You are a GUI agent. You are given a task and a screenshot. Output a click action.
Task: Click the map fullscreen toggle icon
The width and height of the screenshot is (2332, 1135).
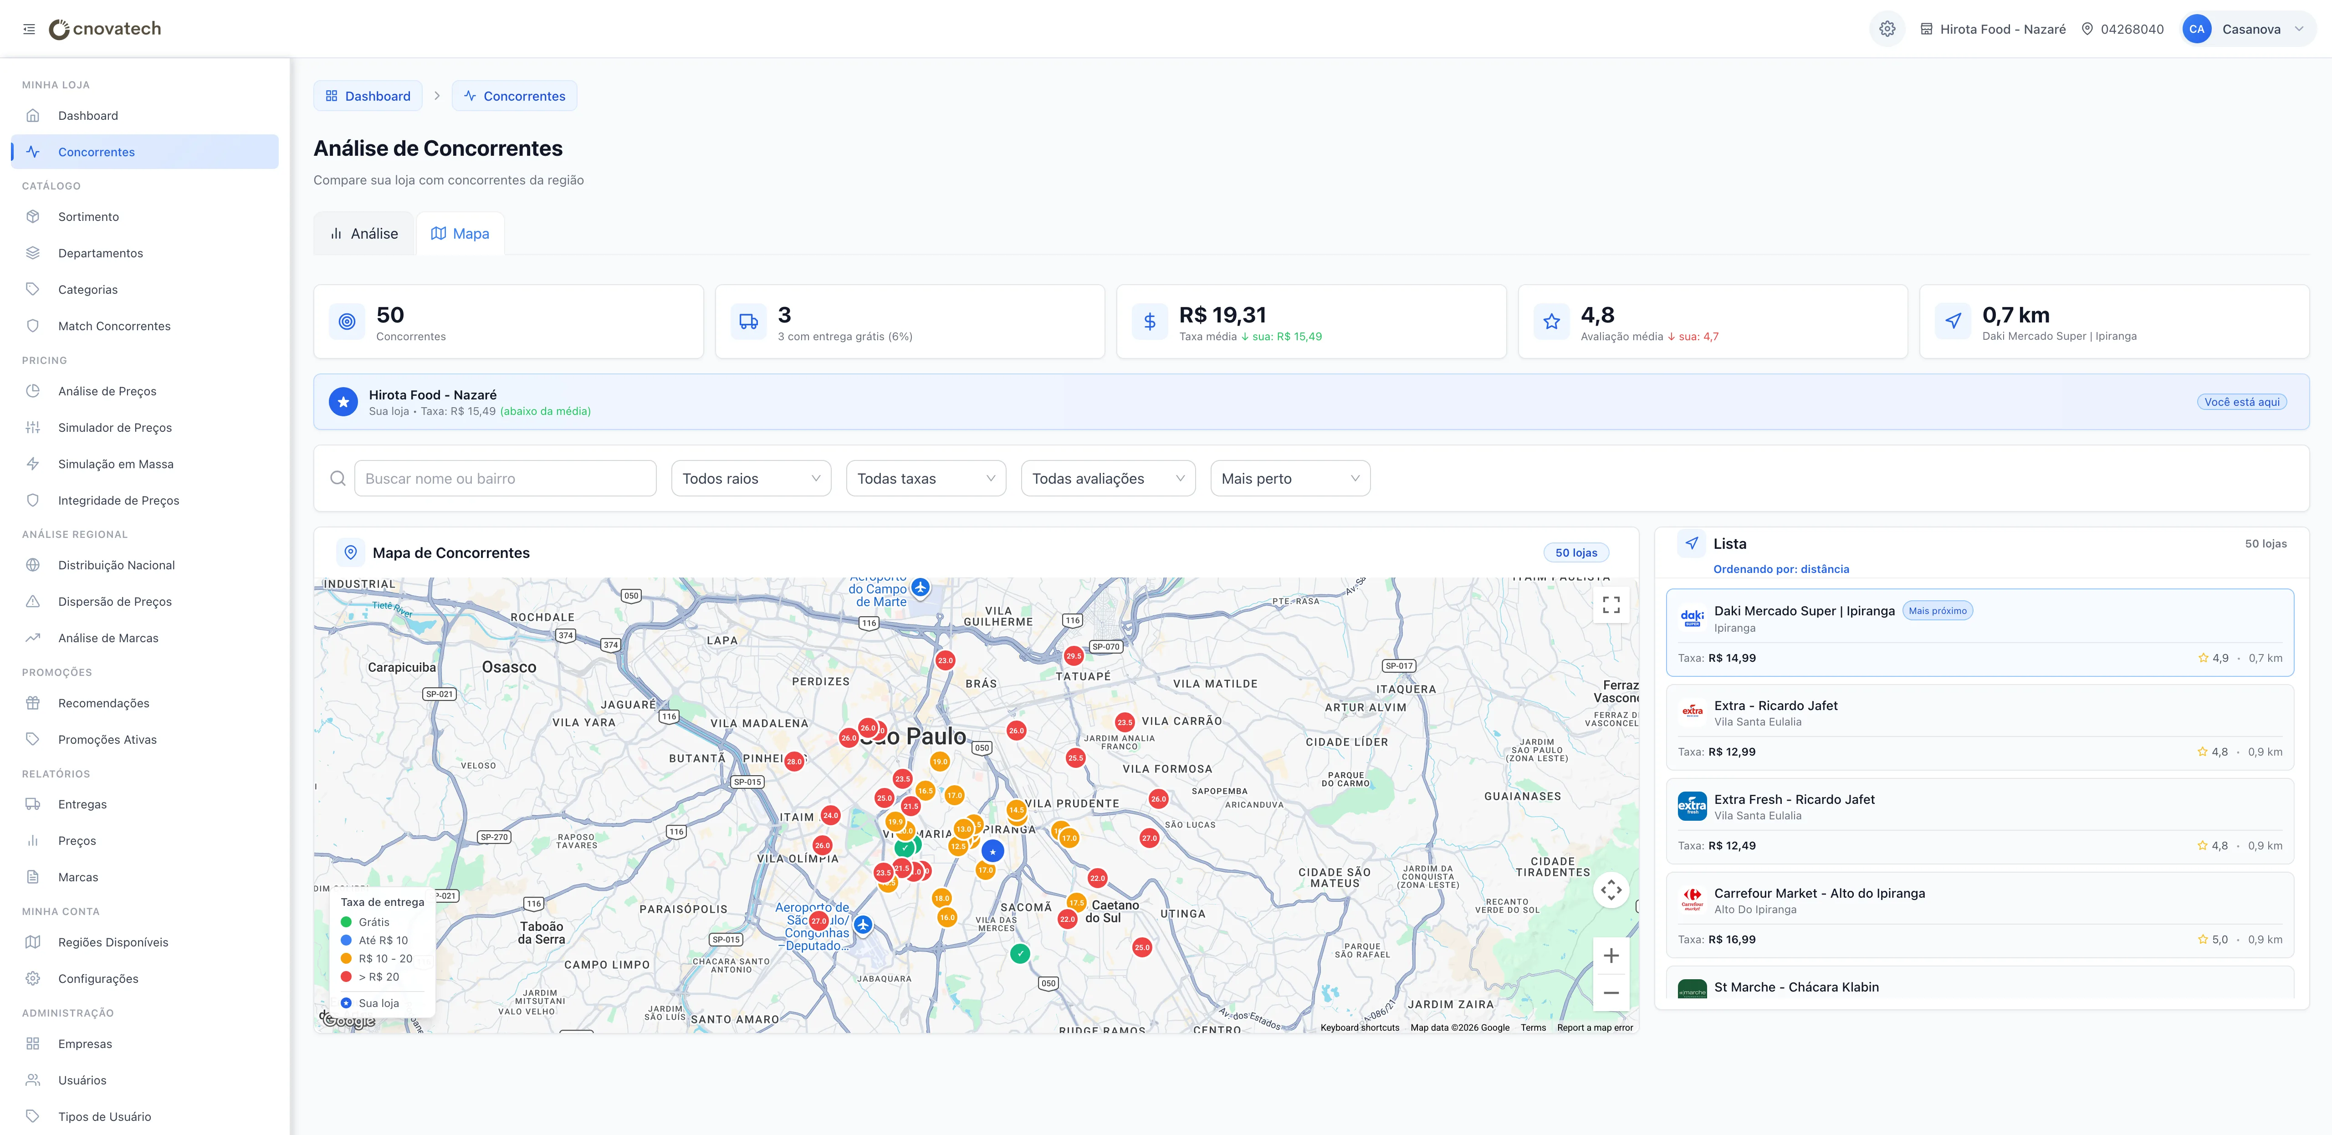point(1611,604)
